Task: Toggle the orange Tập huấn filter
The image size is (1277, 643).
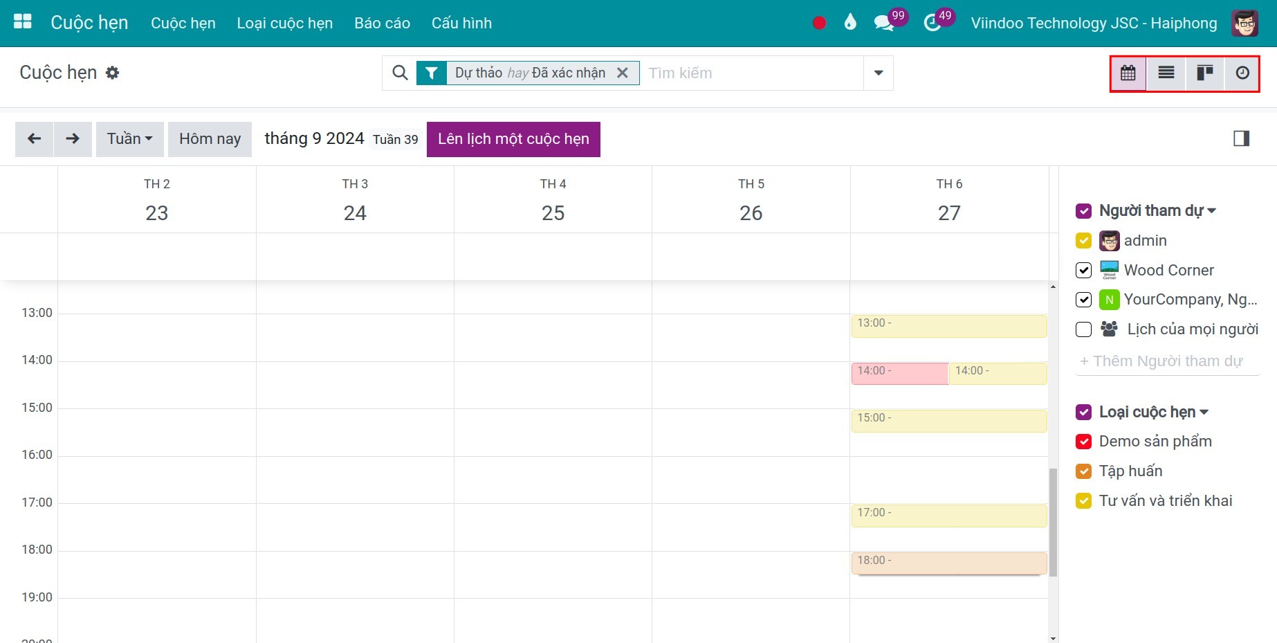Action: coord(1084,471)
